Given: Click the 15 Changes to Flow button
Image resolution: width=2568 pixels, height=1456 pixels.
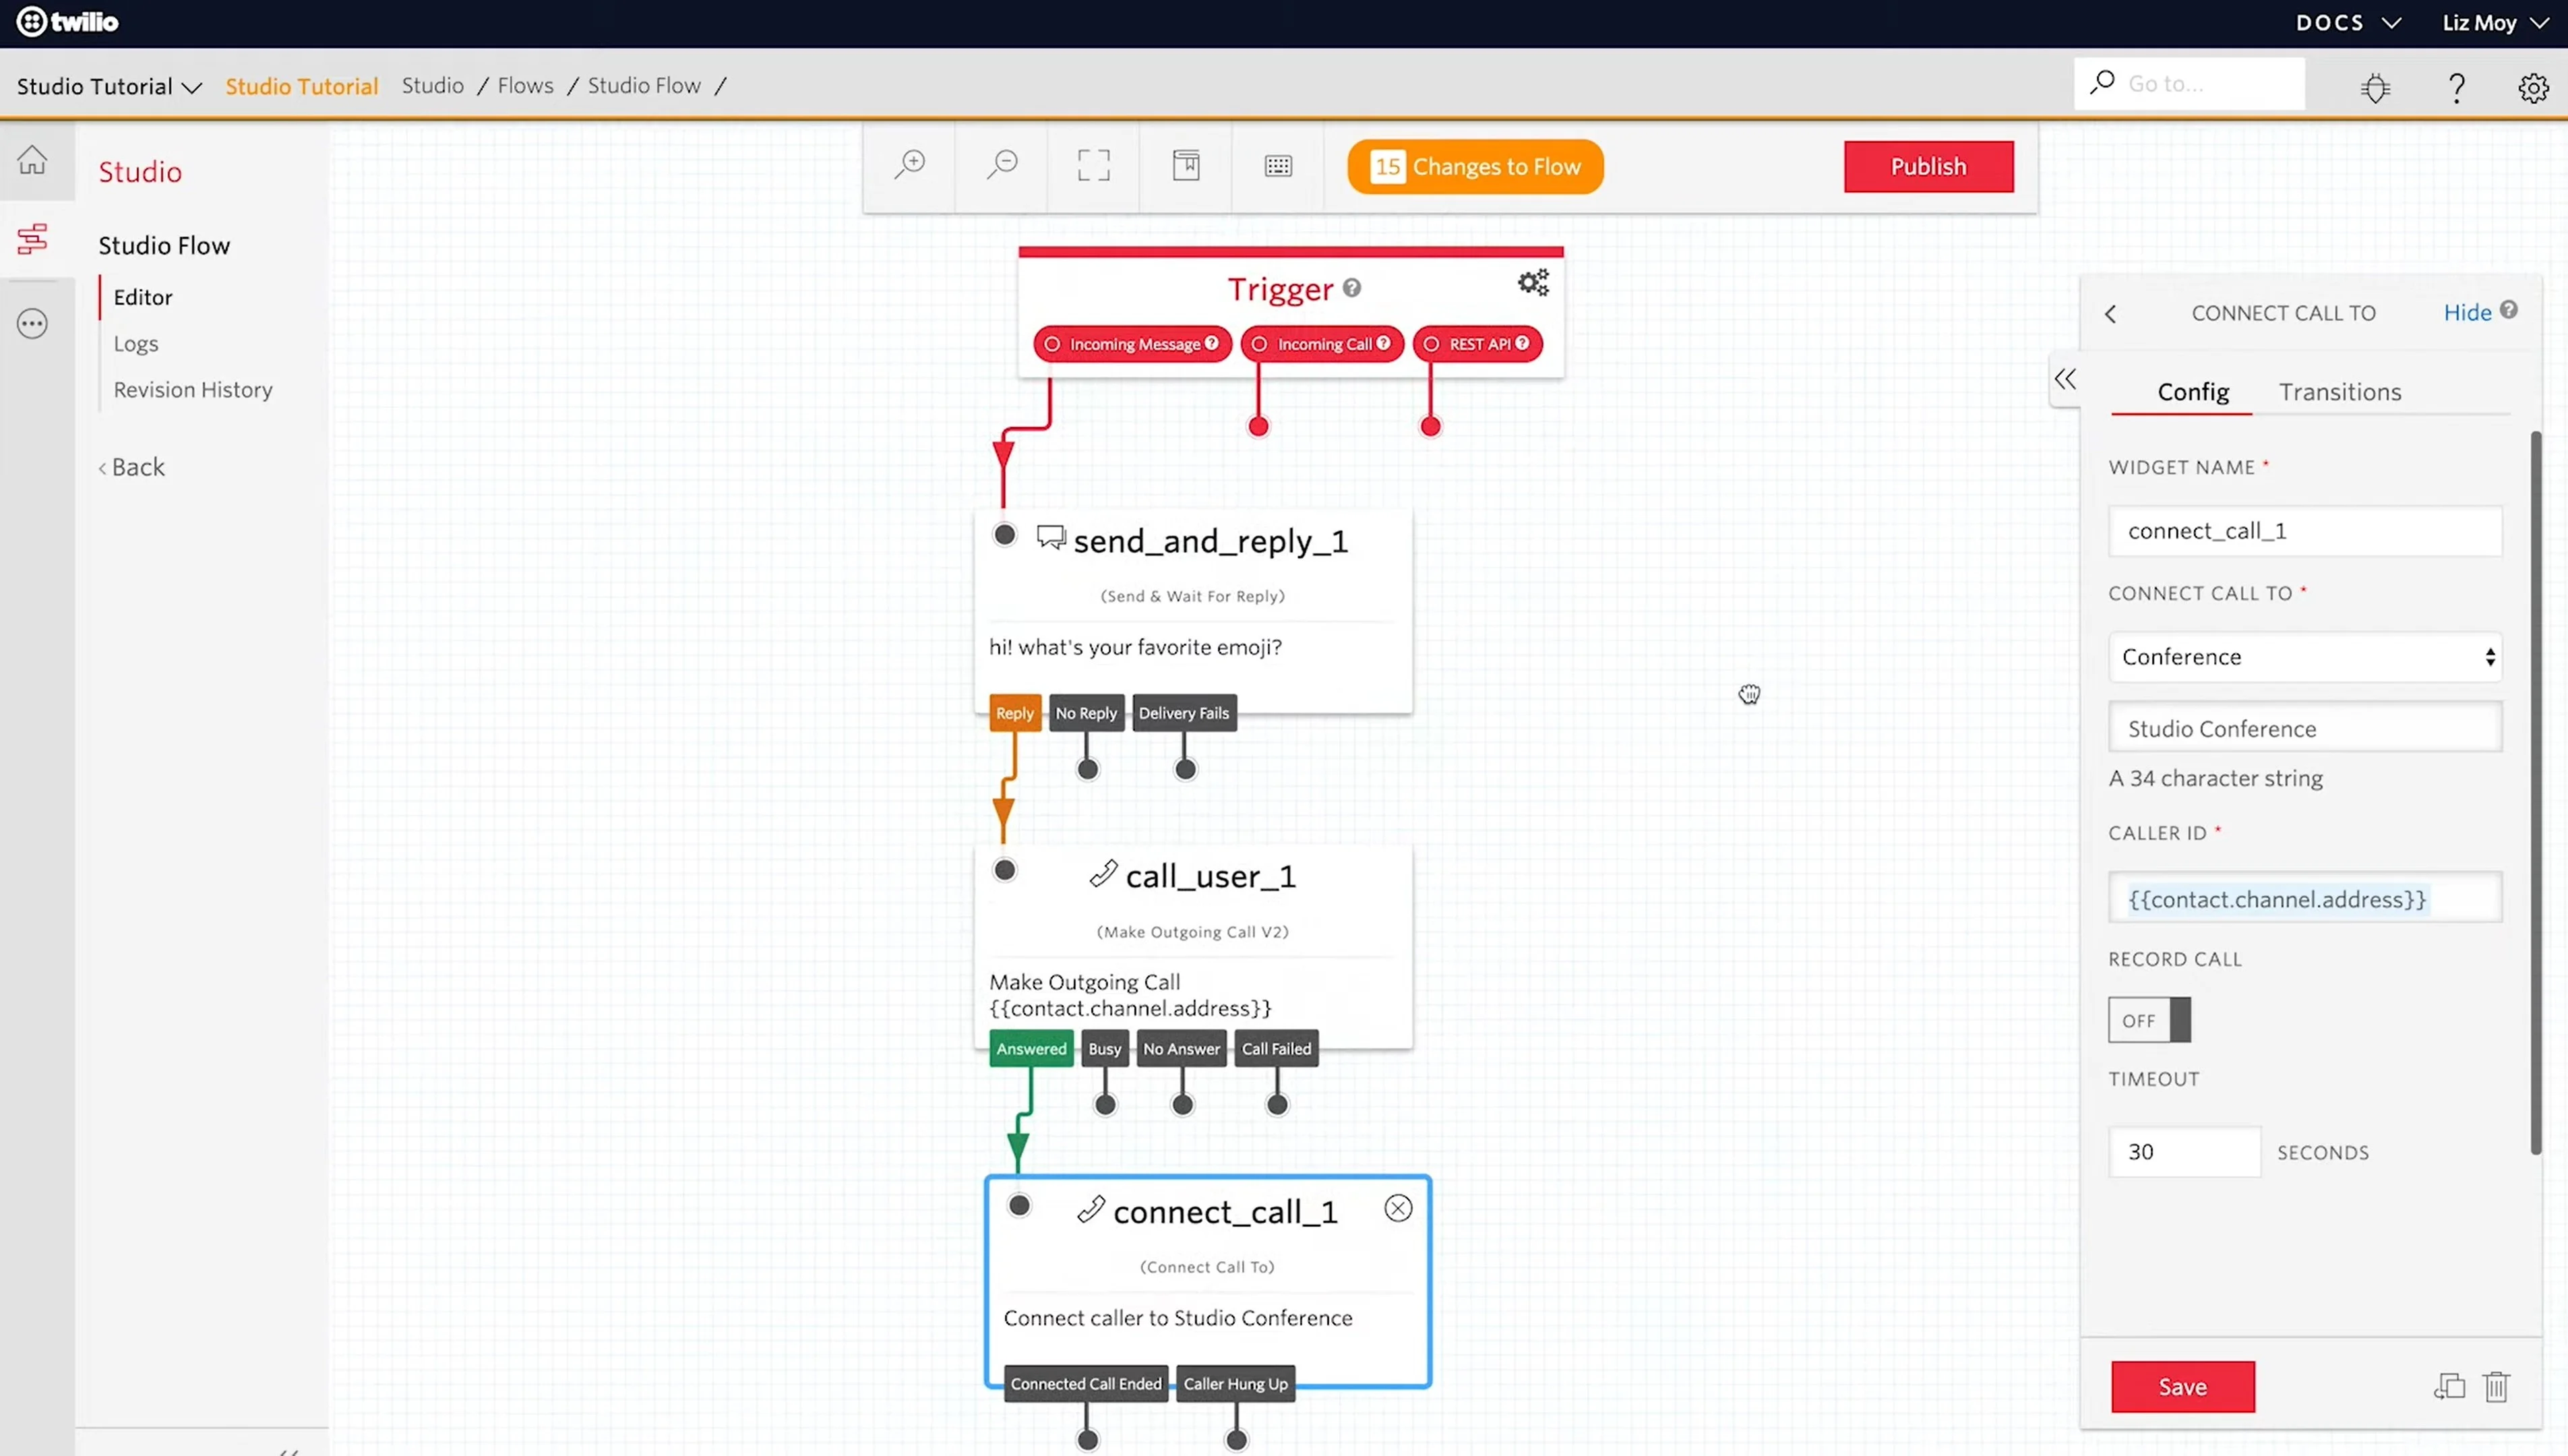Looking at the screenshot, I should 1478,166.
